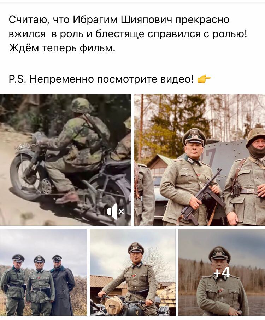Unmute the video using the speaker icon
The image size is (265, 320).
(x=116, y=212)
